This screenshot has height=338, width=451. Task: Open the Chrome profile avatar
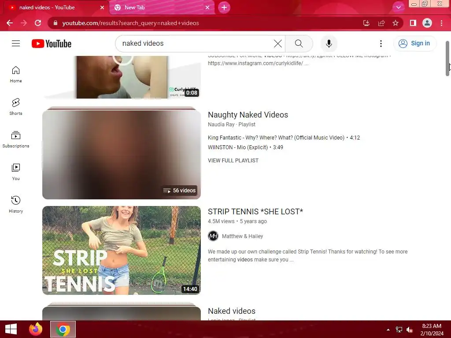click(x=427, y=23)
